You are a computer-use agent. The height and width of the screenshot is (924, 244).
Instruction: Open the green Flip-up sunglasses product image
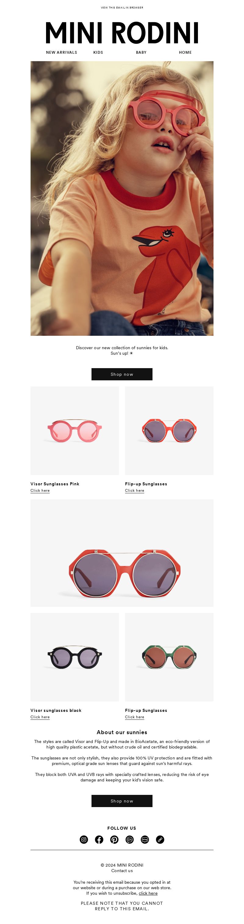tap(169, 657)
